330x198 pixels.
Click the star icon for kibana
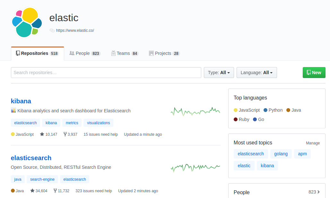[42, 134]
